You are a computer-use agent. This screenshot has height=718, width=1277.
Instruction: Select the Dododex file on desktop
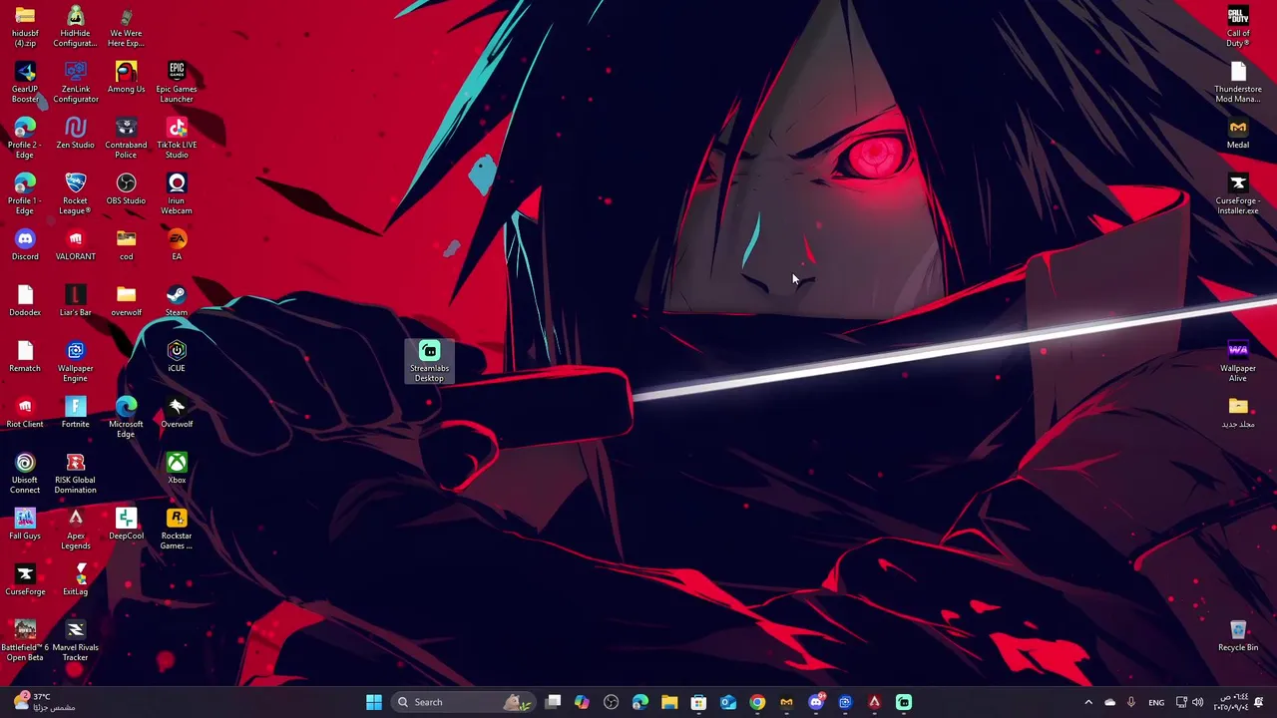(x=25, y=301)
